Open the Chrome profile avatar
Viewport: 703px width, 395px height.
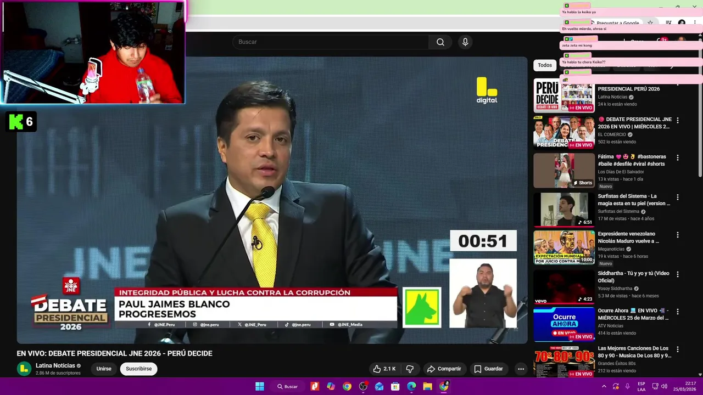point(682,23)
